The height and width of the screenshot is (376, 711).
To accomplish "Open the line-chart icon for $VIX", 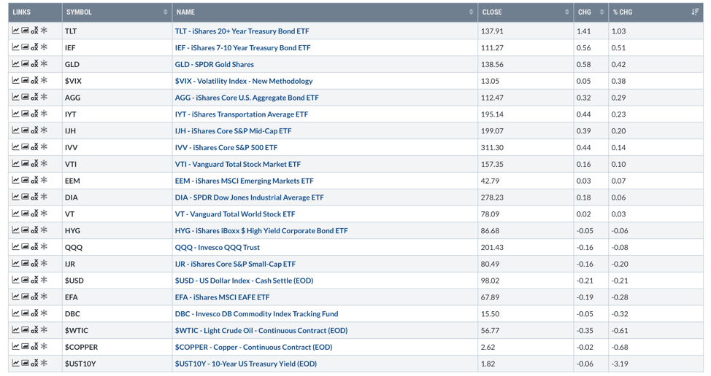I will (15, 81).
